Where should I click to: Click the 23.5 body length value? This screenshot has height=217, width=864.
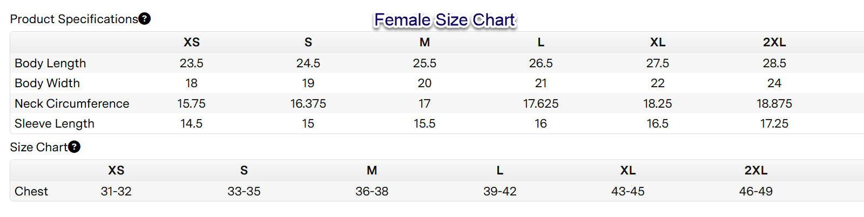tap(192, 63)
